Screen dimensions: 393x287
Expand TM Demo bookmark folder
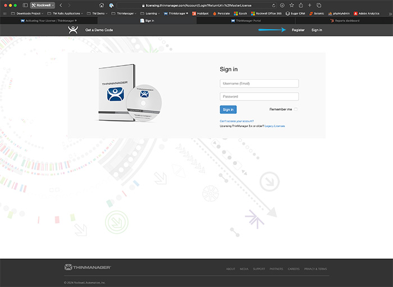[97, 13]
